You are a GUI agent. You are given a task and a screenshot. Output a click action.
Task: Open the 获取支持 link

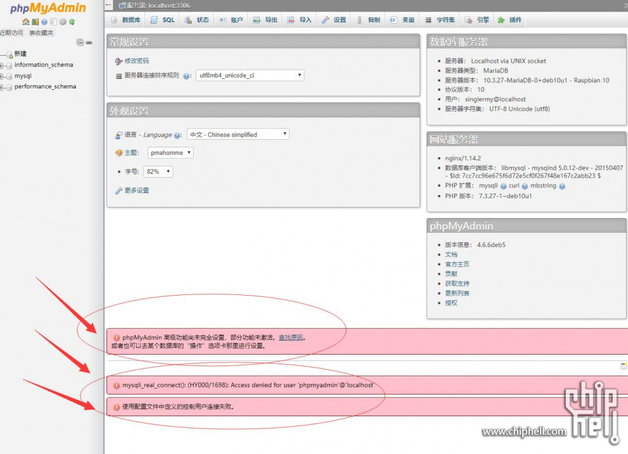(457, 283)
